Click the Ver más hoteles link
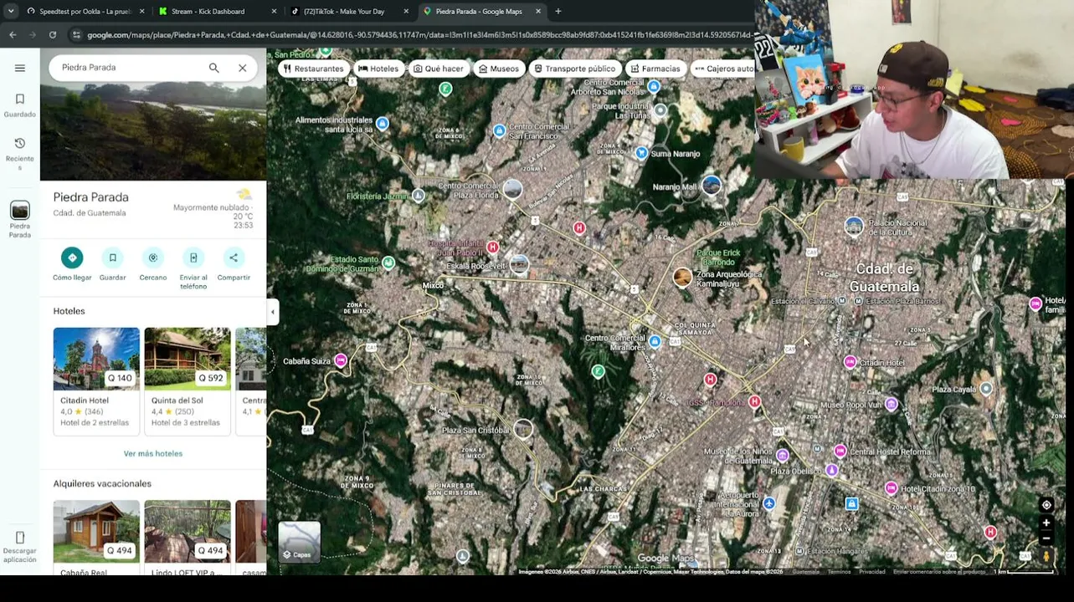Viewport: 1074px width, 602px height. click(x=153, y=453)
